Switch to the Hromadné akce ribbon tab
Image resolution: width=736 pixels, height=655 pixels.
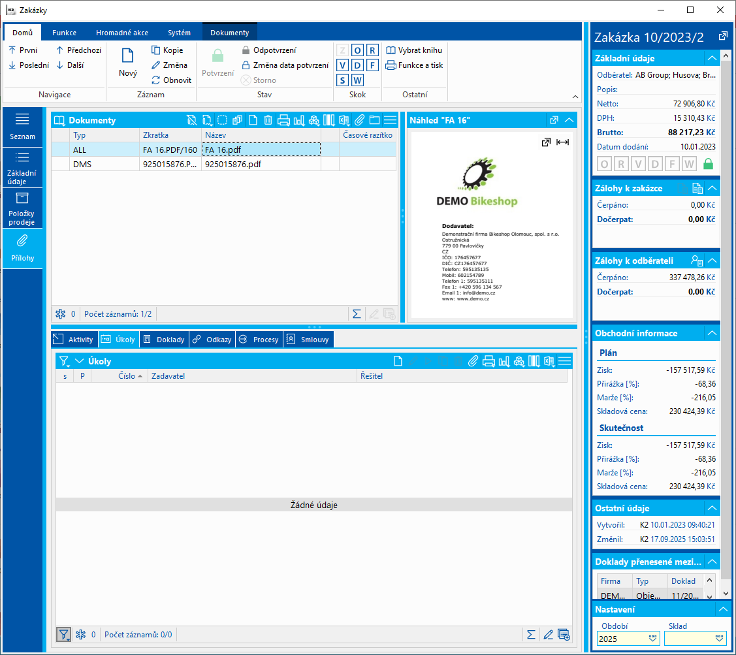[122, 33]
